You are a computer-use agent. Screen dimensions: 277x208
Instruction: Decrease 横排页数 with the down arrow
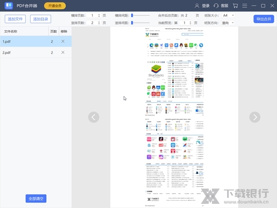click(99, 17)
